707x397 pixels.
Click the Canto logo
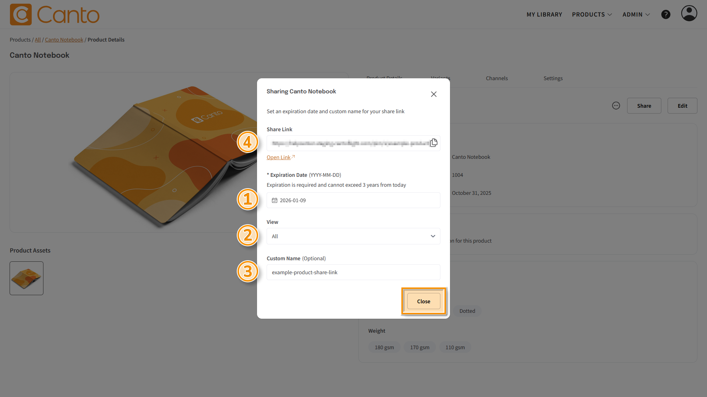click(x=54, y=15)
